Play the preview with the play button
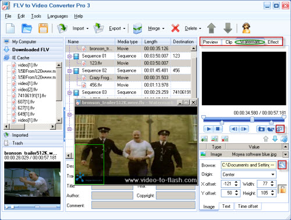 click(209, 129)
